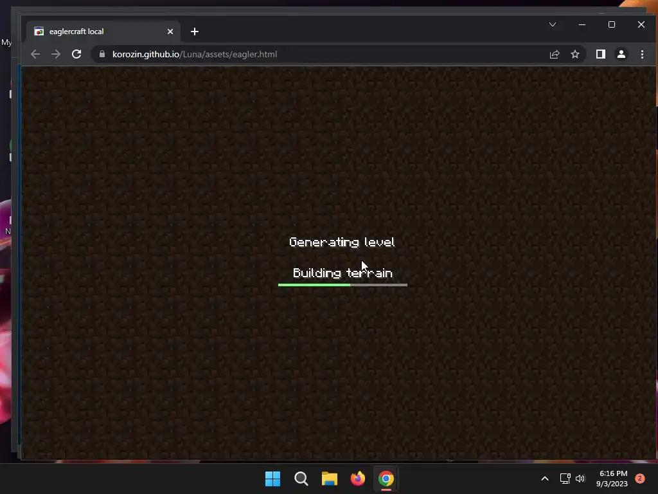Bookmark this page with the star icon
This screenshot has width=658, height=494.
pyautogui.click(x=575, y=54)
